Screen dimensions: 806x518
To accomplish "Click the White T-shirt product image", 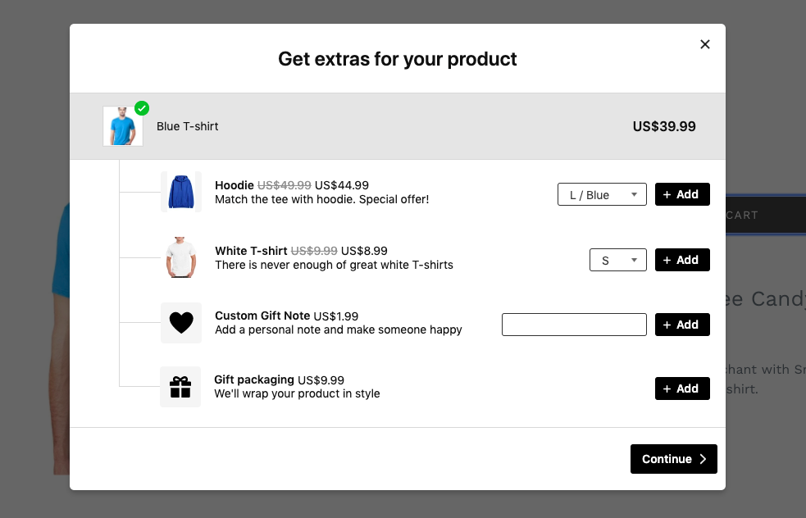I will (x=181, y=257).
